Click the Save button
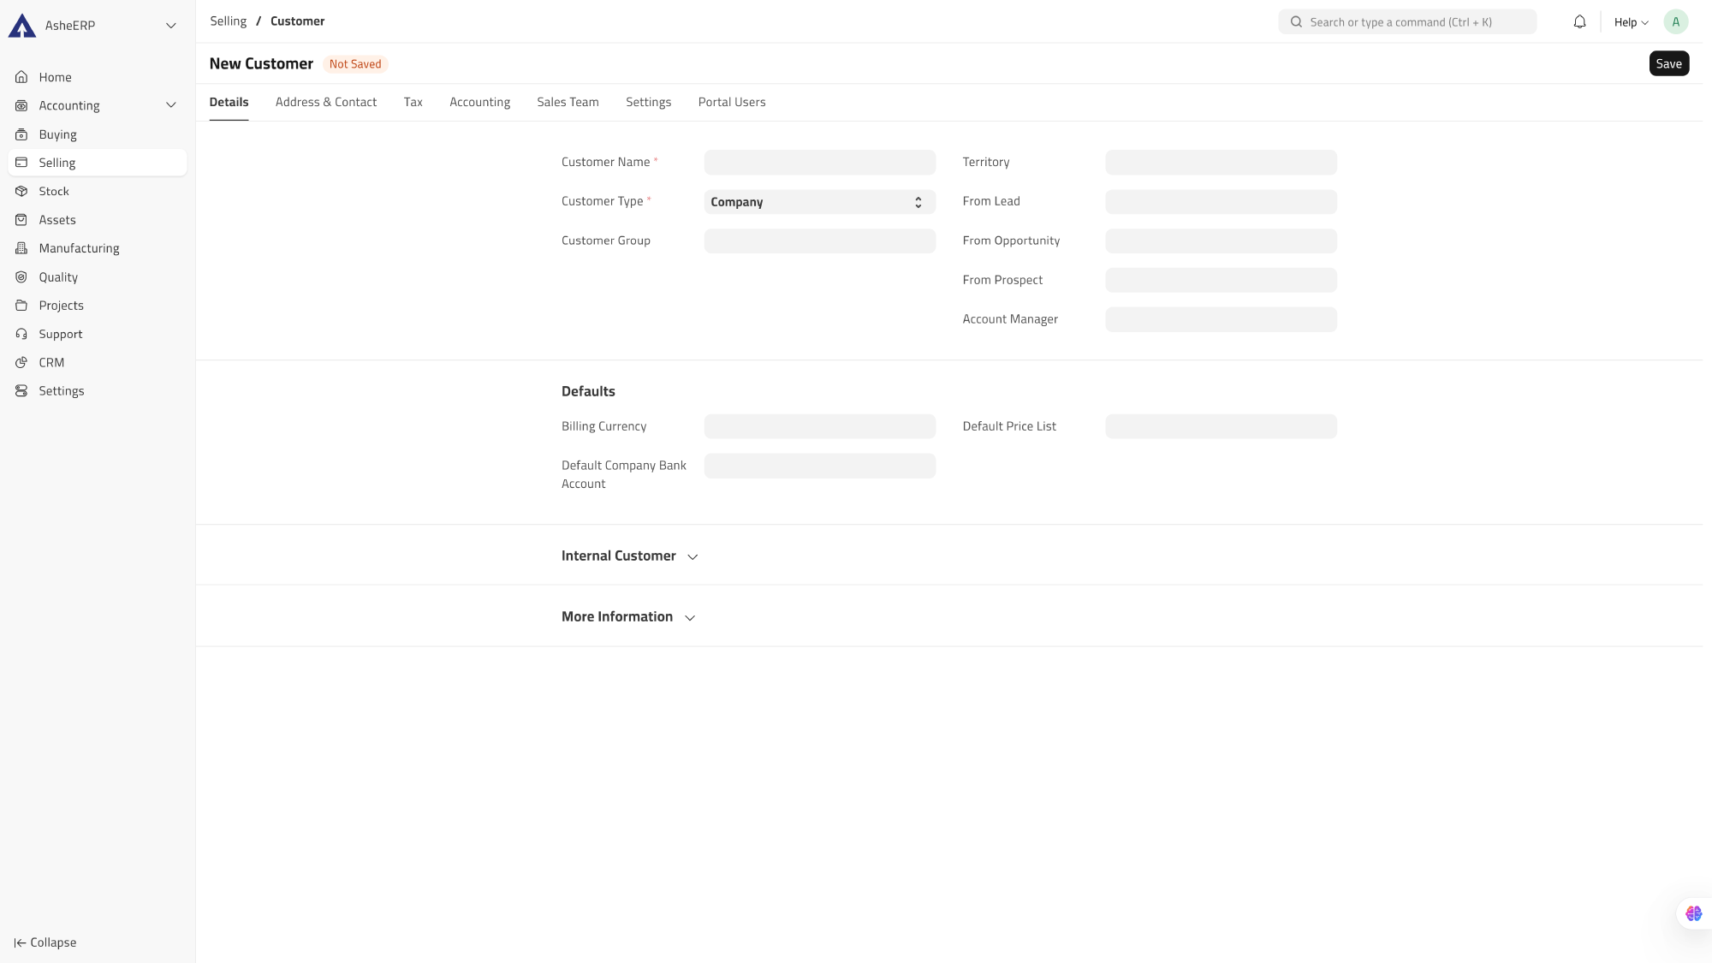 [x=1668, y=64]
